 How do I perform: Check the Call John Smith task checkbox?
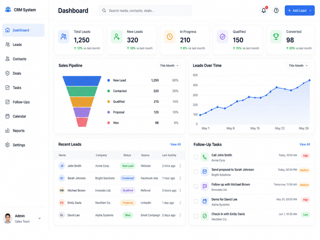point(196,157)
